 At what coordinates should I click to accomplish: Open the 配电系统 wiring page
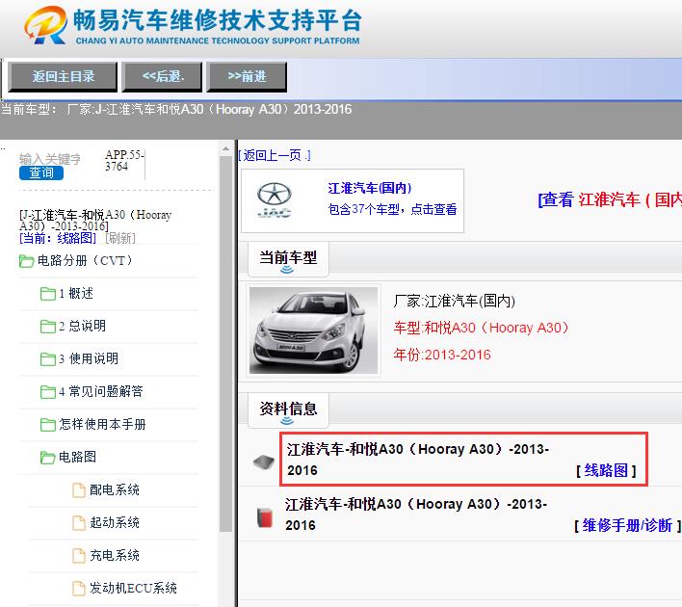coord(115,489)
